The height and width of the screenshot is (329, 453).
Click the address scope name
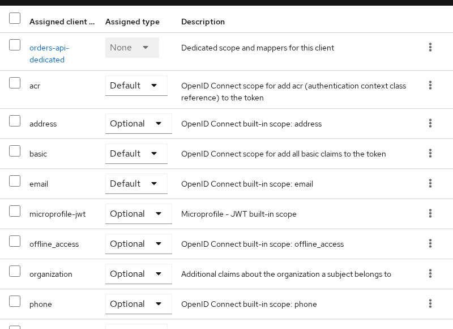click(43, 124)
